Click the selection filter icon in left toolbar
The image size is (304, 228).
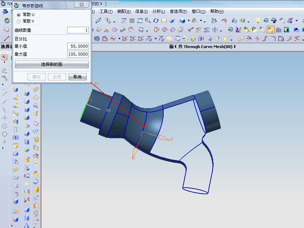point(5,57)
